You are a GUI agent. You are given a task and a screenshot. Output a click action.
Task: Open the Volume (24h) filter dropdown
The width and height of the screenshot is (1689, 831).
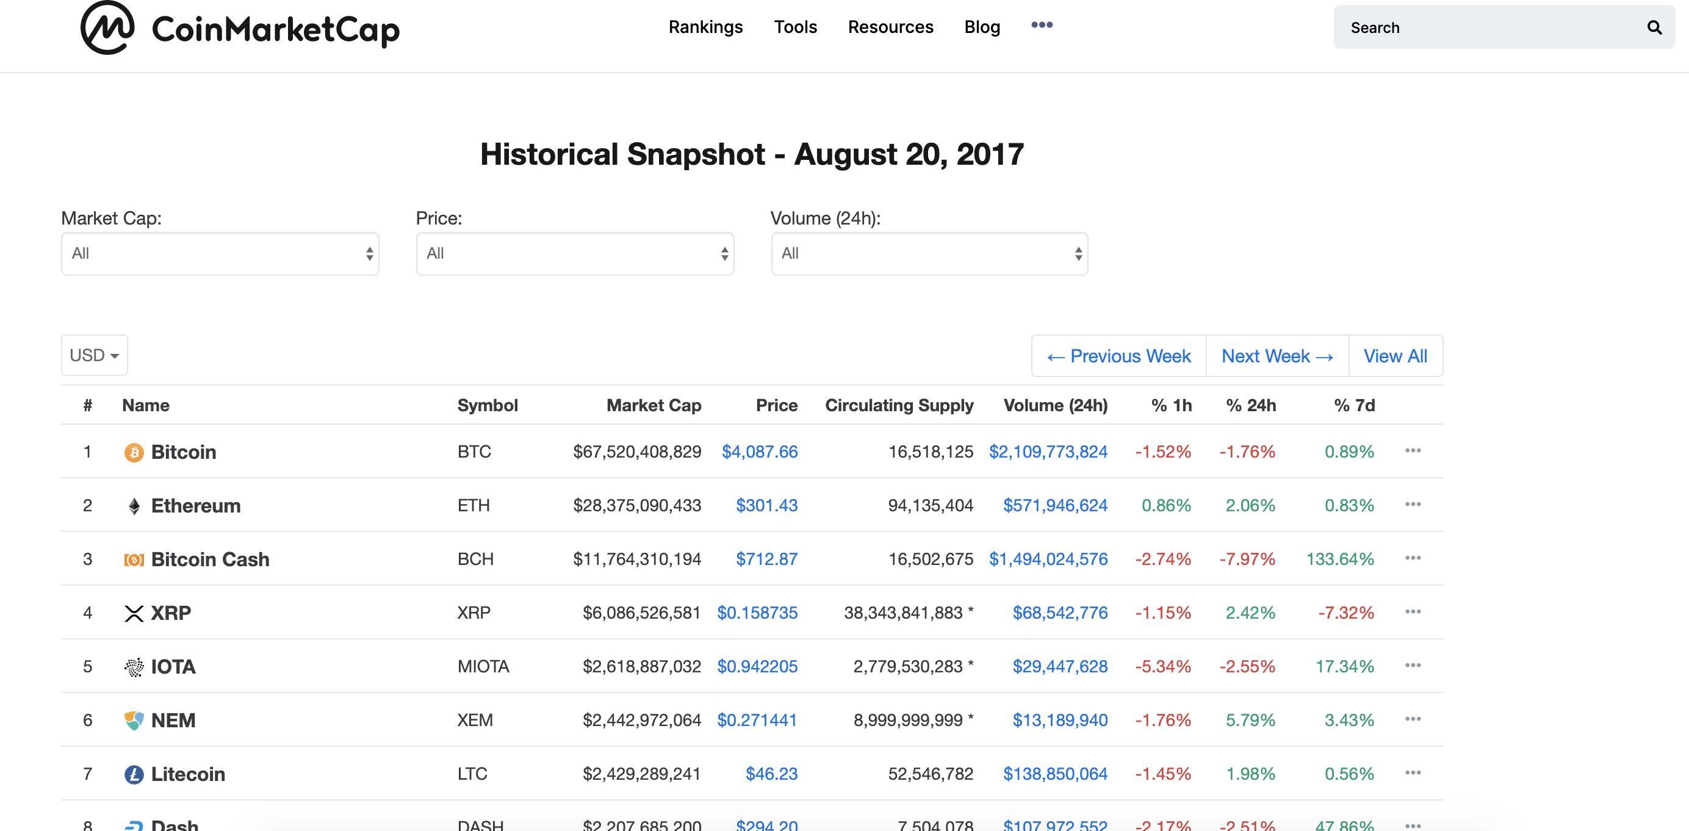(929, 254)
